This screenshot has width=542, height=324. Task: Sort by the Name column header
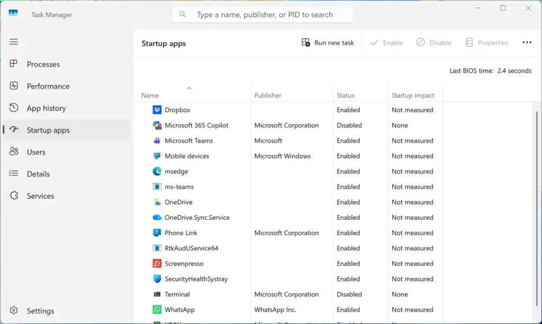pyautogui.click(x=150, y=95)
